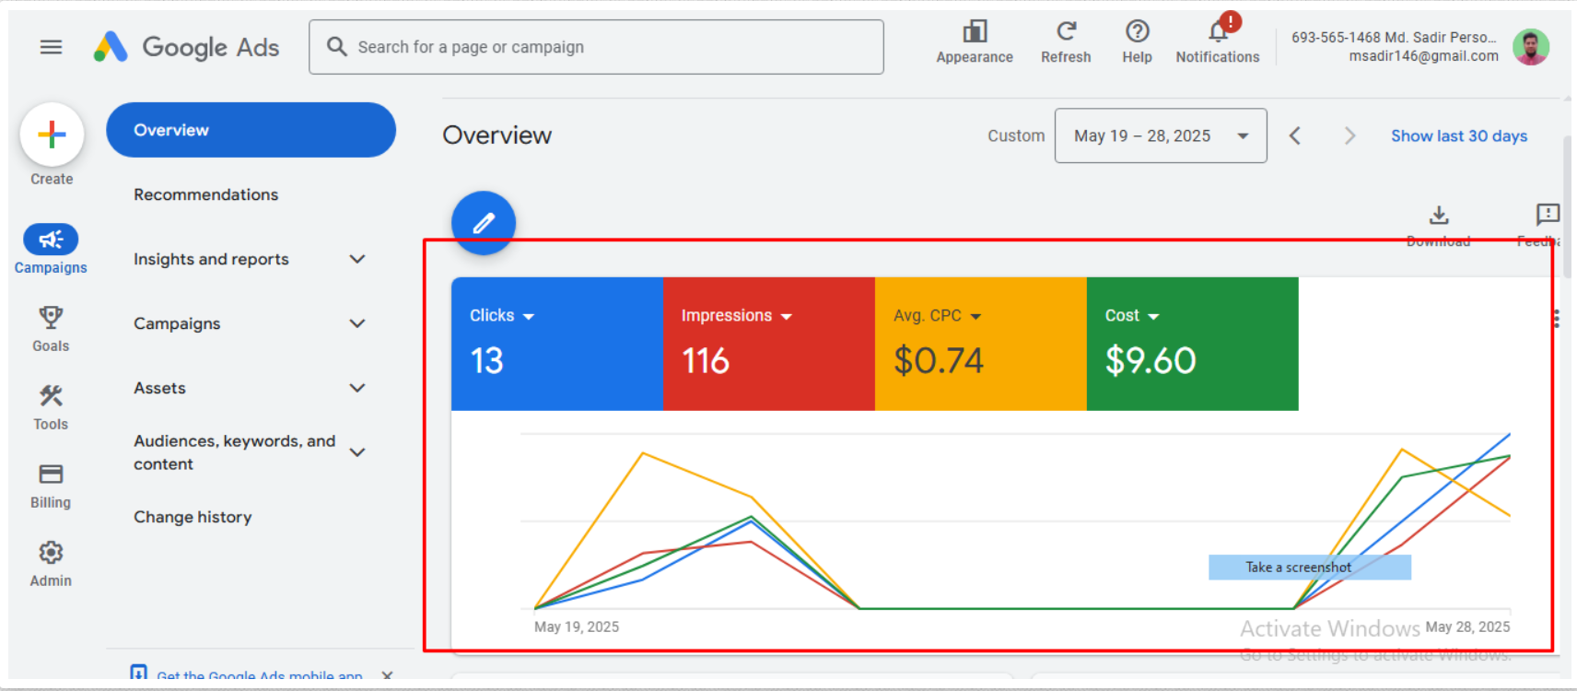Click the Avg. CPC value $0.74

click(939, 360)
